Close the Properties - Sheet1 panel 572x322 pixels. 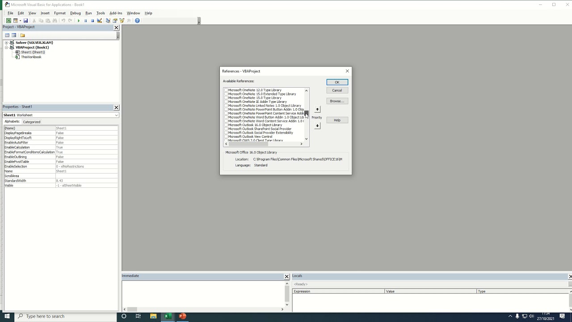click(x=116, y=107)
